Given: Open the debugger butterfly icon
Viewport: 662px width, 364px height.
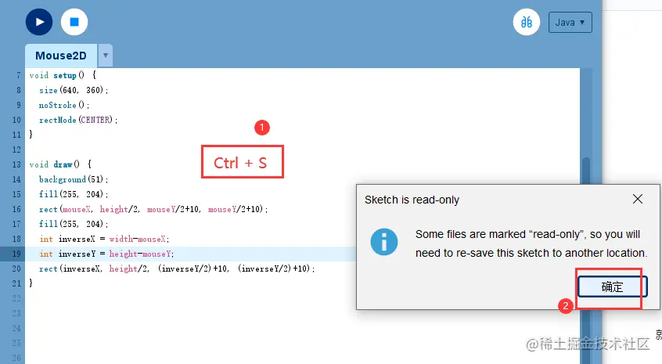Looking at the screenshot, I should point(527,22).
